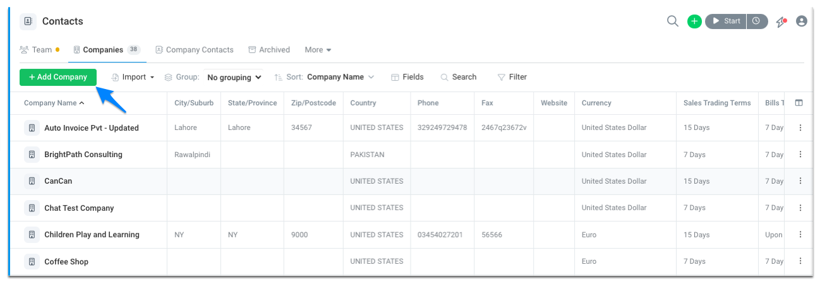Open the Filter option
820x284 pixels.
512,77
